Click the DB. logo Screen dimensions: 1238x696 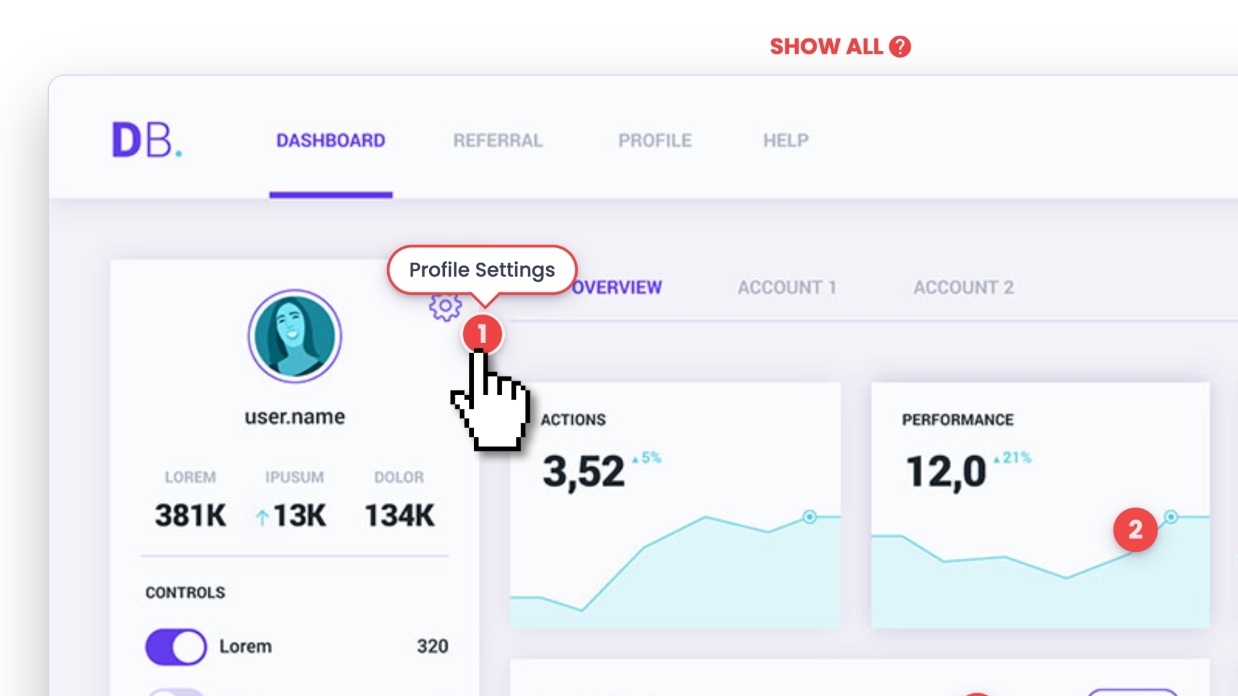tap(147, 140)
